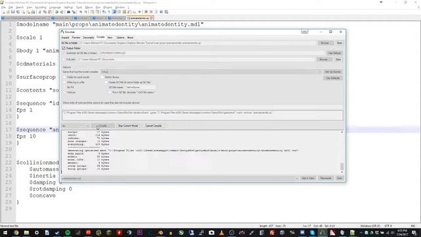Click the Use in View button
Screen dimensions: 421x237
pos(308,178)
